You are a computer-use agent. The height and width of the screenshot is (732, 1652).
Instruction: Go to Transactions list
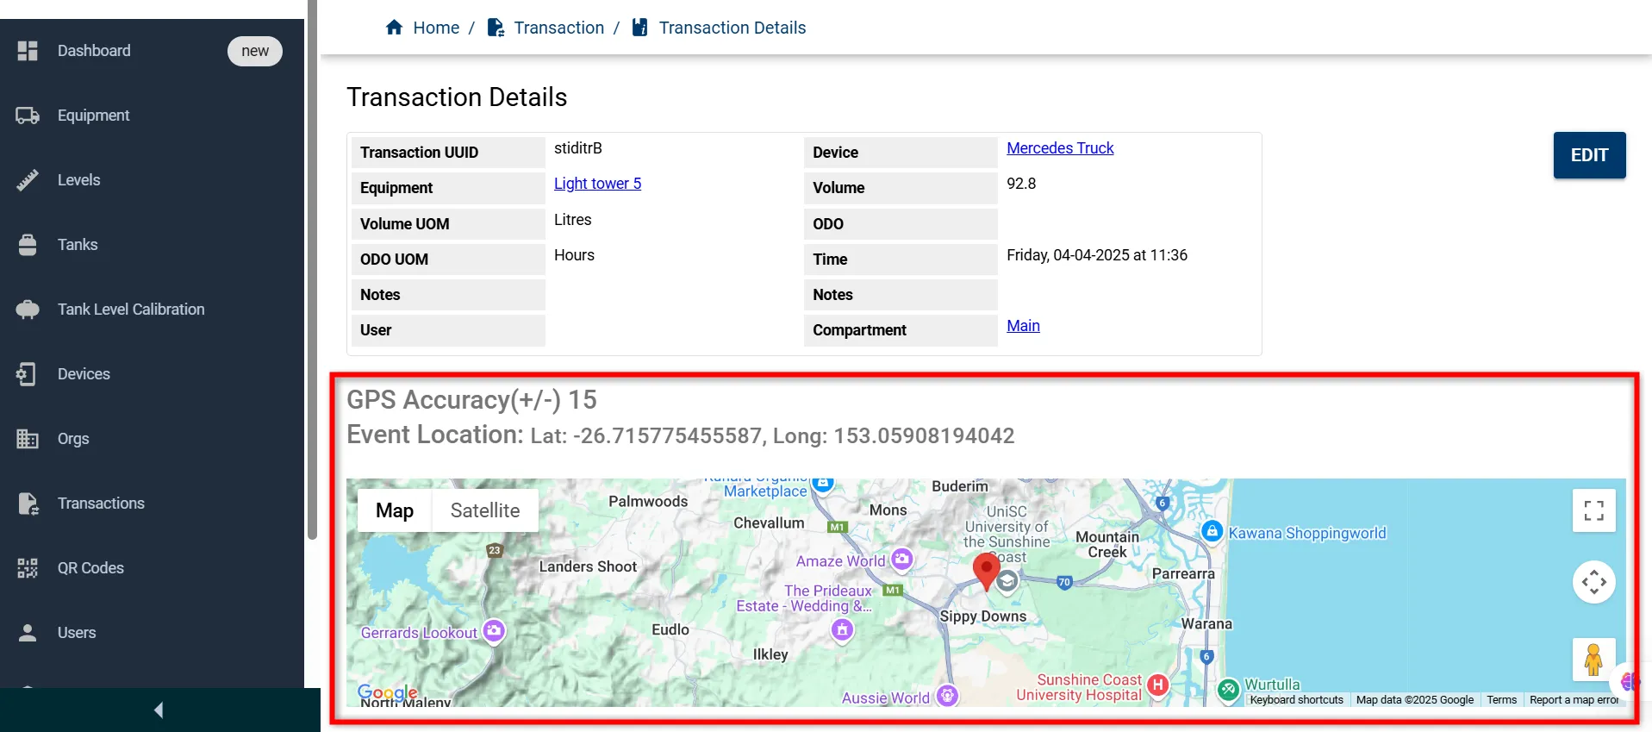tap(101, 504)
